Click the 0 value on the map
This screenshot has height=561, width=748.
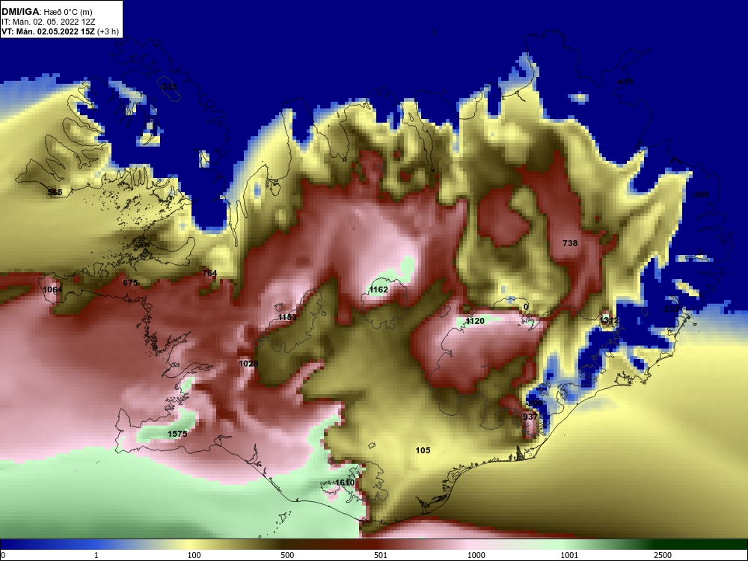point(526,307)
